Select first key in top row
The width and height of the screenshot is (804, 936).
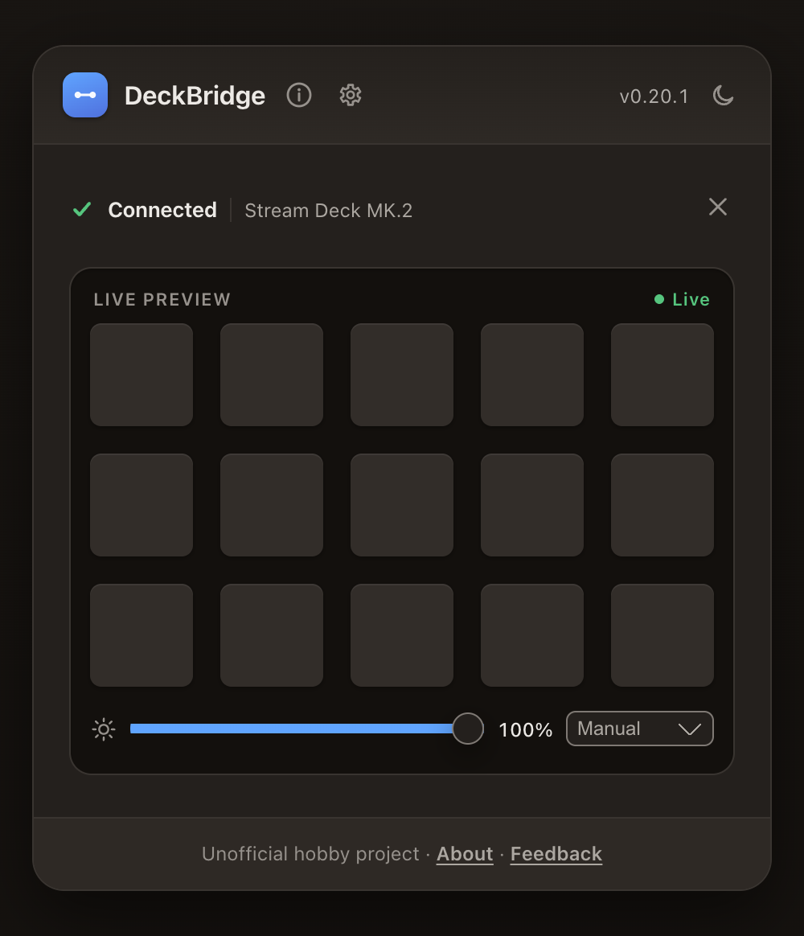(x=142, y=375)
